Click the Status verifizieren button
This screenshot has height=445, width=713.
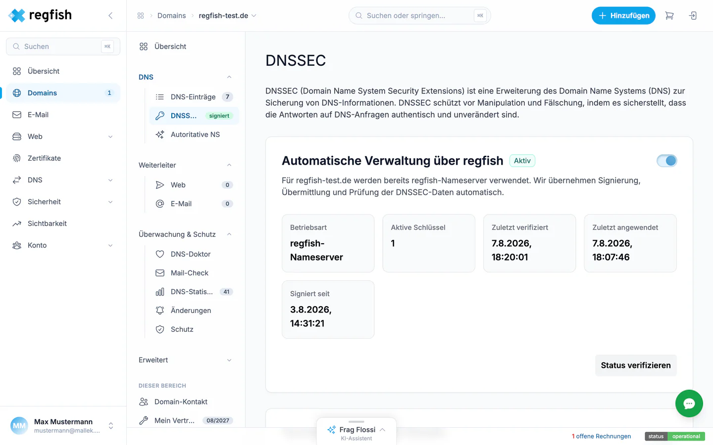coord(636,365)
